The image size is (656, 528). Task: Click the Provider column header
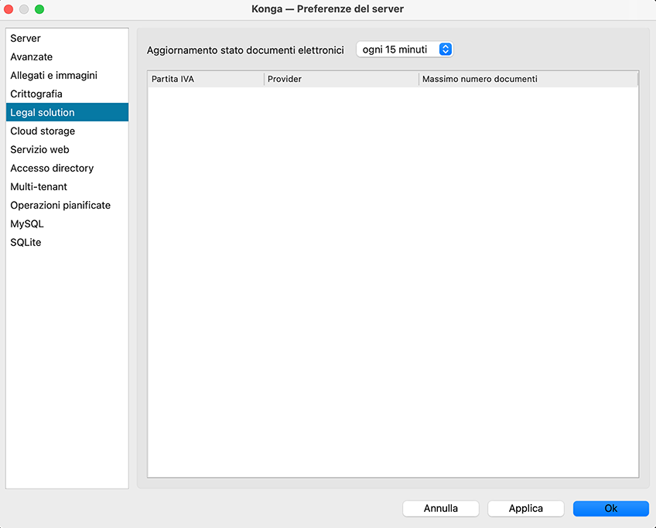coord(341,79)
